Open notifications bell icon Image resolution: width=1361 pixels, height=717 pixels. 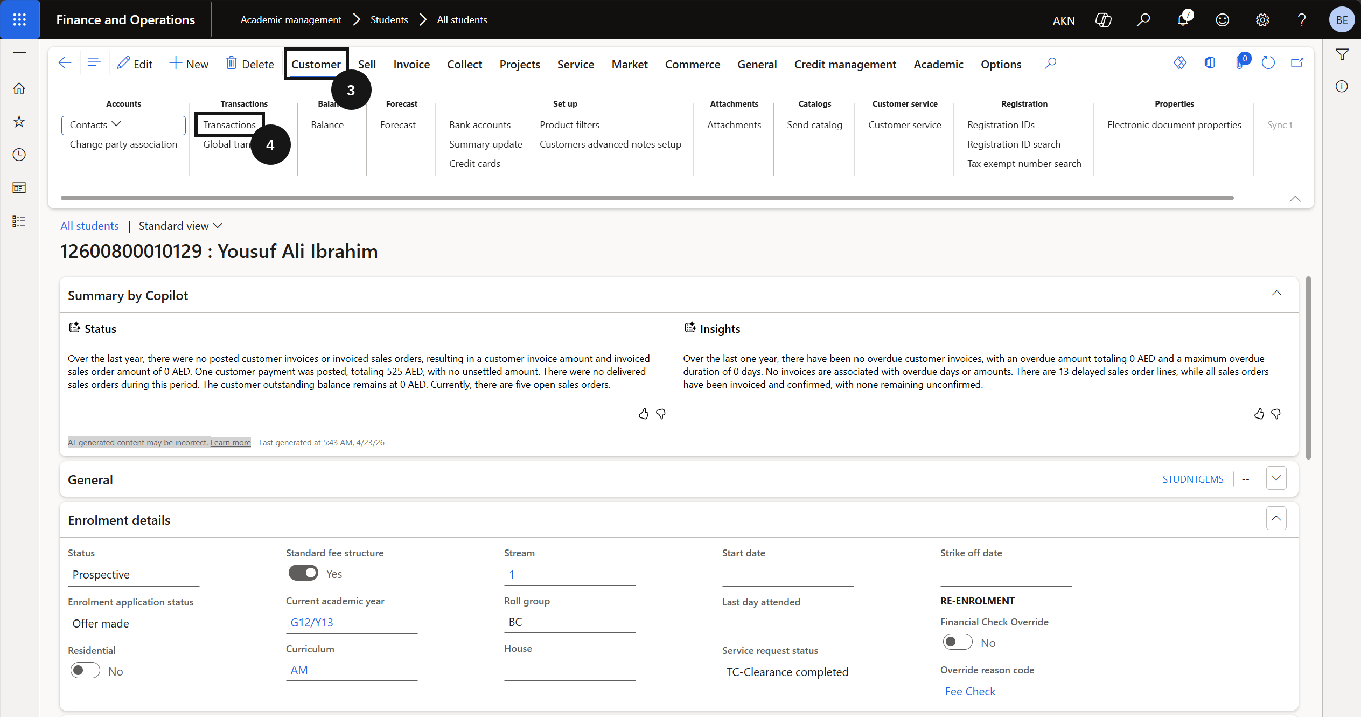click(1183, 20)
